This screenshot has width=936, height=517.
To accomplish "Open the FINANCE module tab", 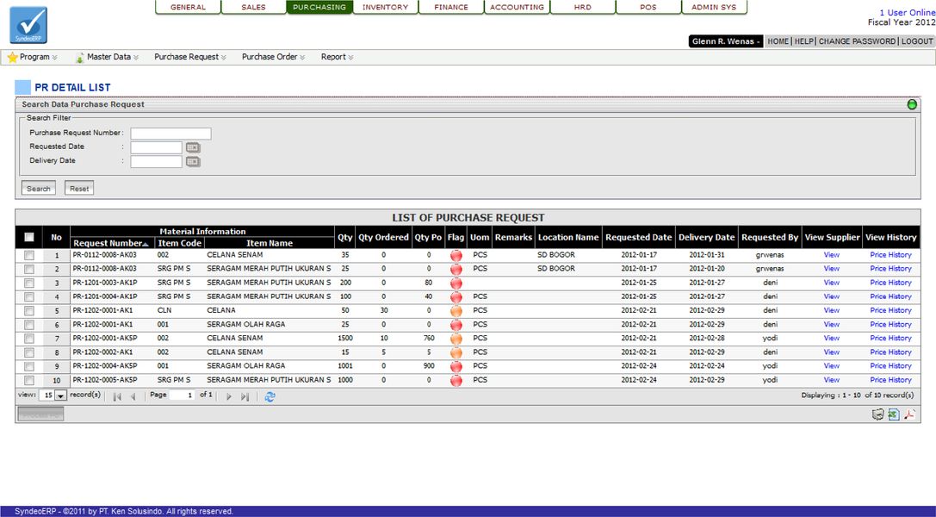I will pyautogui.click(x=451, y=7).
